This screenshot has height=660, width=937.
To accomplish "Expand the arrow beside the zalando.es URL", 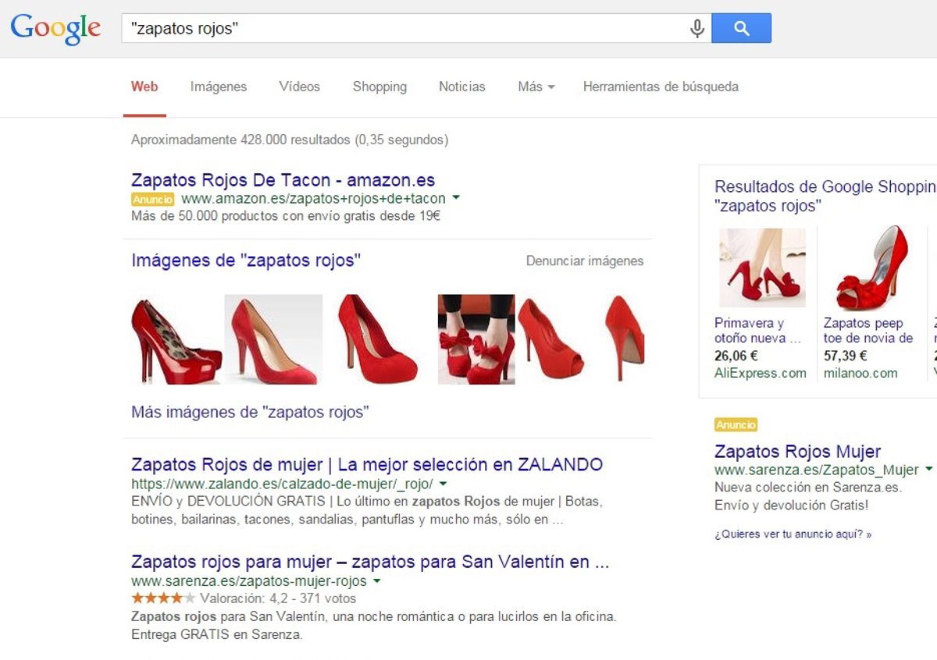I will click(442, 484).
